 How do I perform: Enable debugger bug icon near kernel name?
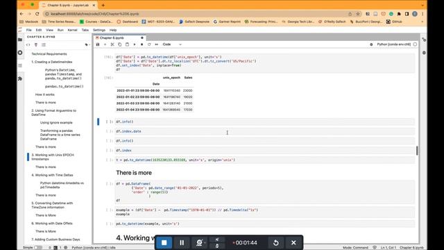371,44
